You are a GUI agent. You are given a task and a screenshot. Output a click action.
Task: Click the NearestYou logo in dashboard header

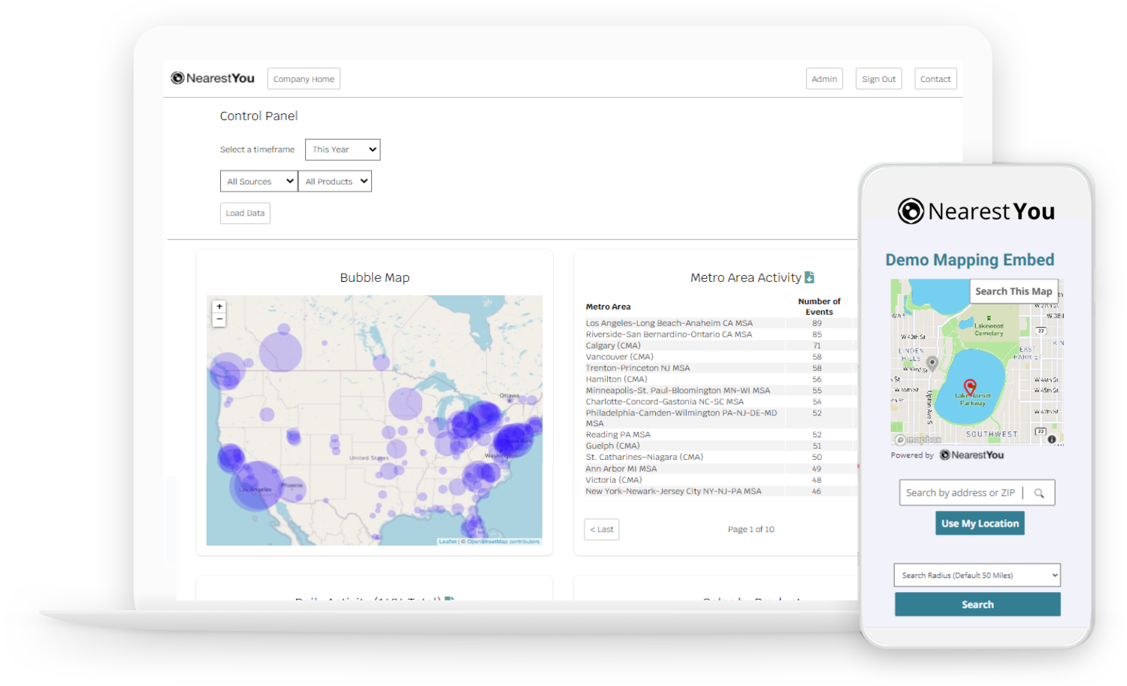click(x=213, y=78)
